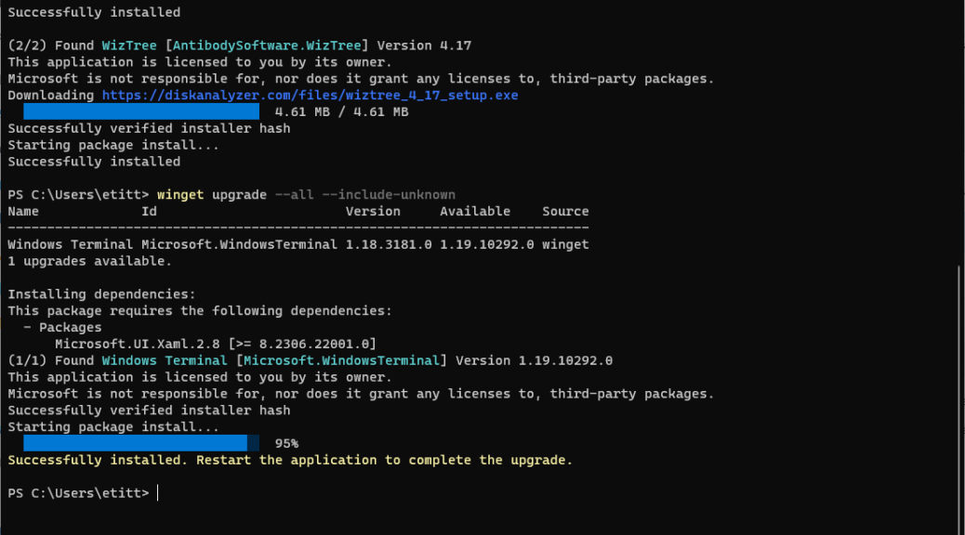
Task: Click 'Windows Terminal' name after (1/1) Found
Action: click(x=165, y=360)
